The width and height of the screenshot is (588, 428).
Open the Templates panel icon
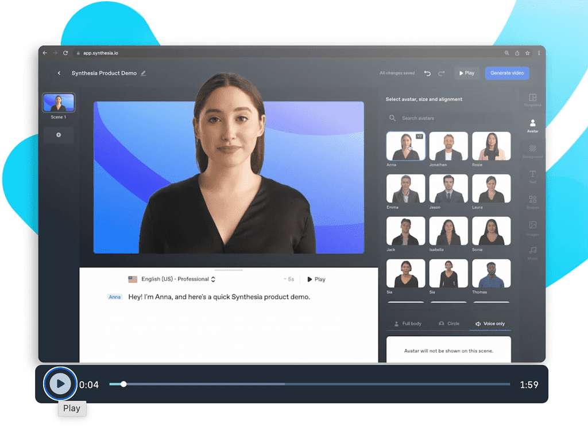tap(532, 100)
